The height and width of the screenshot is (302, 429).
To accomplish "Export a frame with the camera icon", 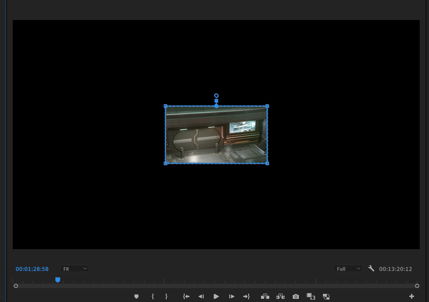I will 296,296.
